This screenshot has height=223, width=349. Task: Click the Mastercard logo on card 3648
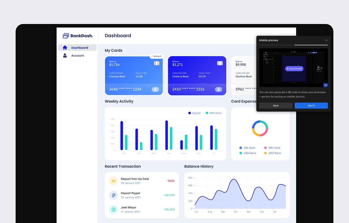pos(155,89)
